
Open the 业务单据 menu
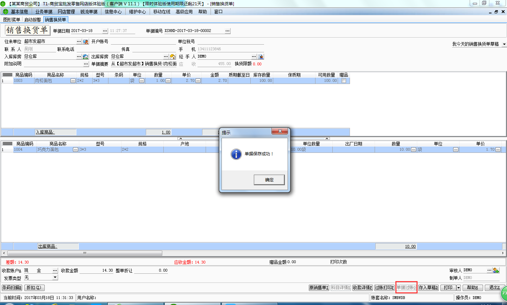(x=44, y=12)
